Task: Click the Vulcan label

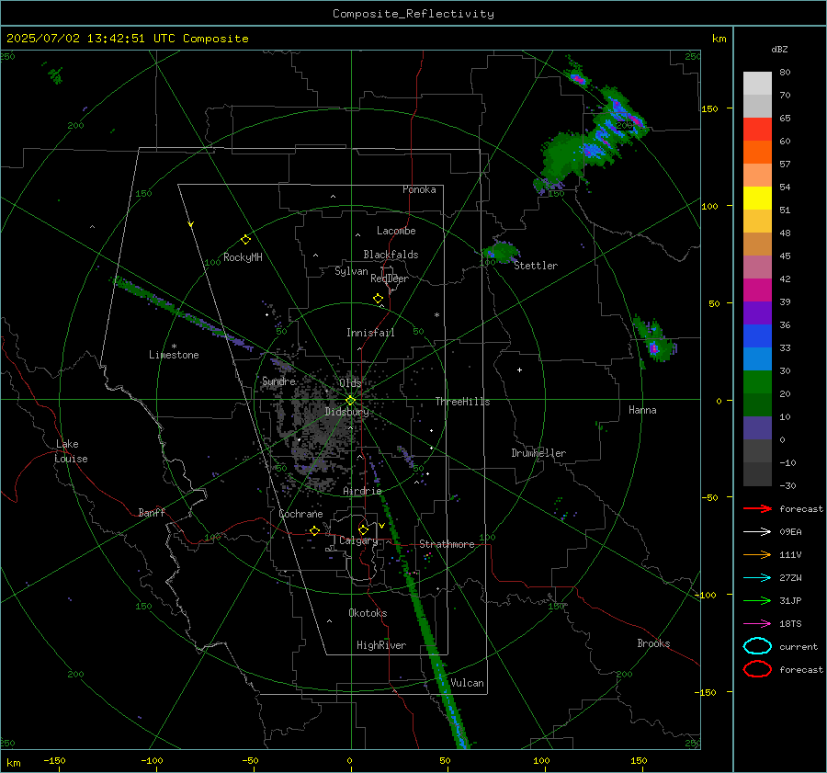Action: [x=467, y=683]
